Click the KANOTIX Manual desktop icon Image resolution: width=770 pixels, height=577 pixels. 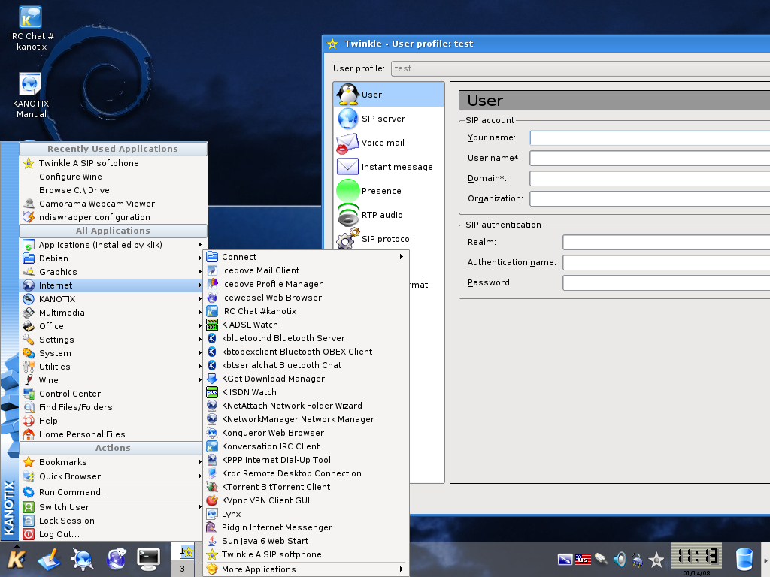(x=30, y=95)
